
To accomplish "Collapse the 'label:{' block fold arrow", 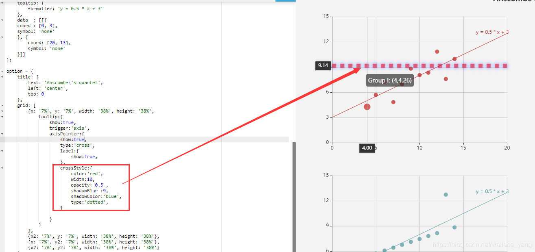I will click(x=3, y=151).
